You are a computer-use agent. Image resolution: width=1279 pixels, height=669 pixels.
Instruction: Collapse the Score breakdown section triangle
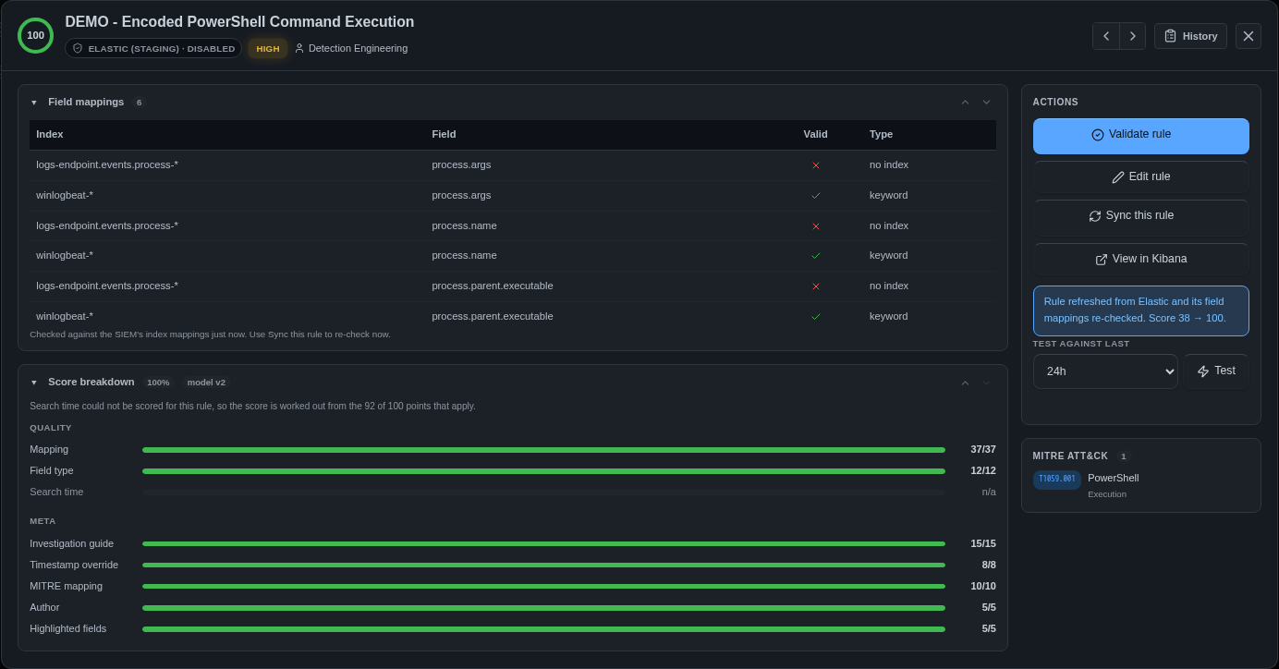pyautogui.click(x=34, y=383)
